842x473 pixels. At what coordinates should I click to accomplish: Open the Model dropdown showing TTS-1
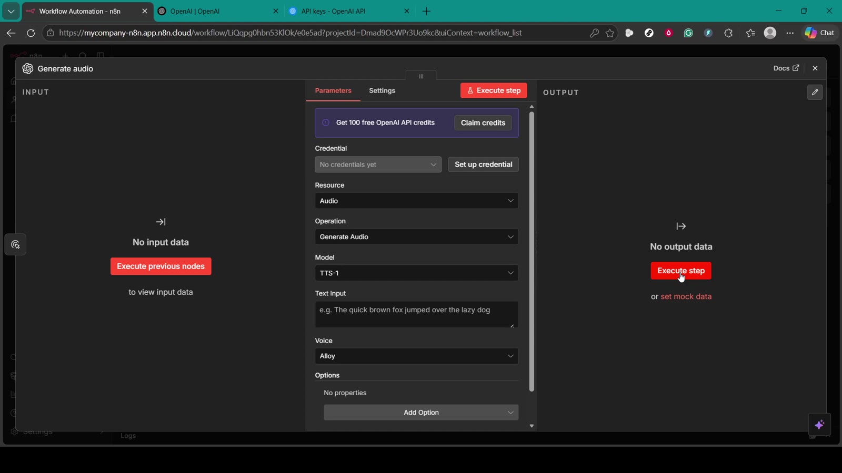[x=416, y=273]
